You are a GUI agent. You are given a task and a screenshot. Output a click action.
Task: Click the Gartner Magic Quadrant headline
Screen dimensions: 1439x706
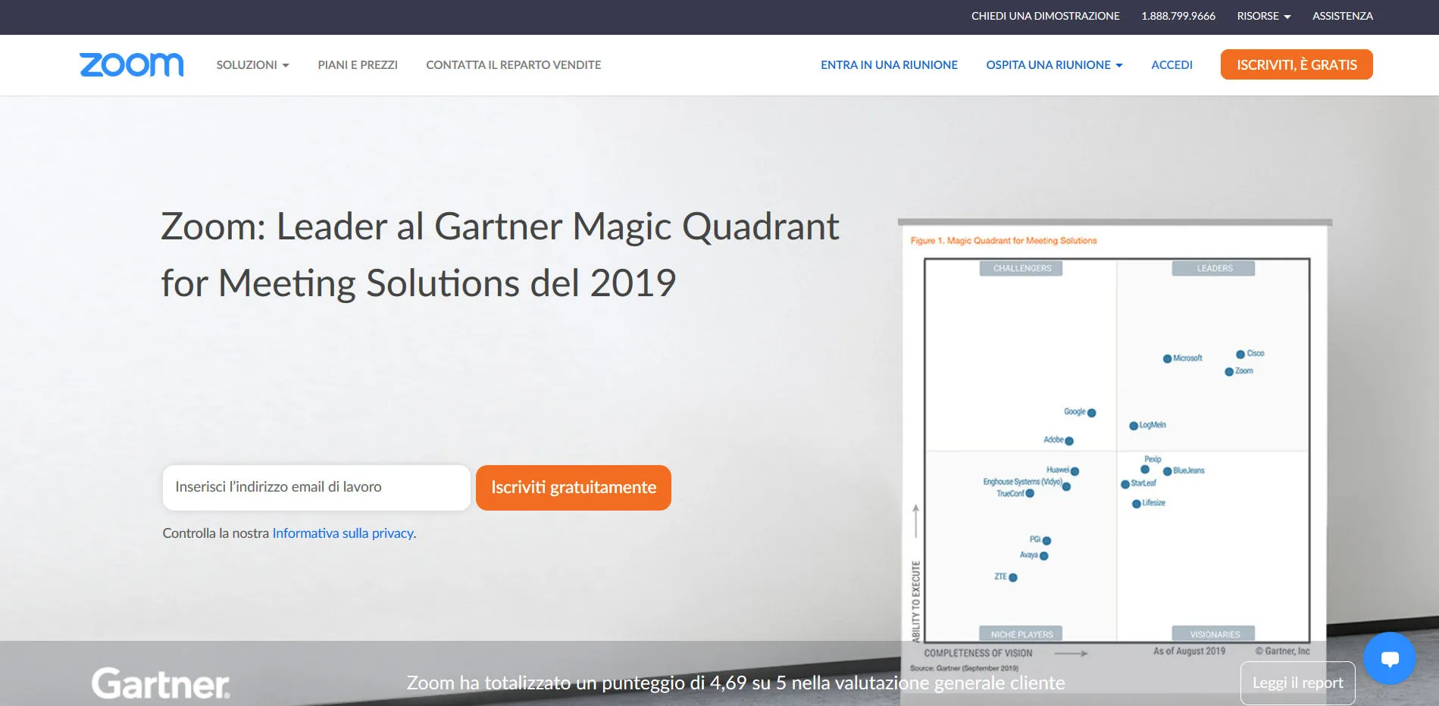tap(499, 255)
